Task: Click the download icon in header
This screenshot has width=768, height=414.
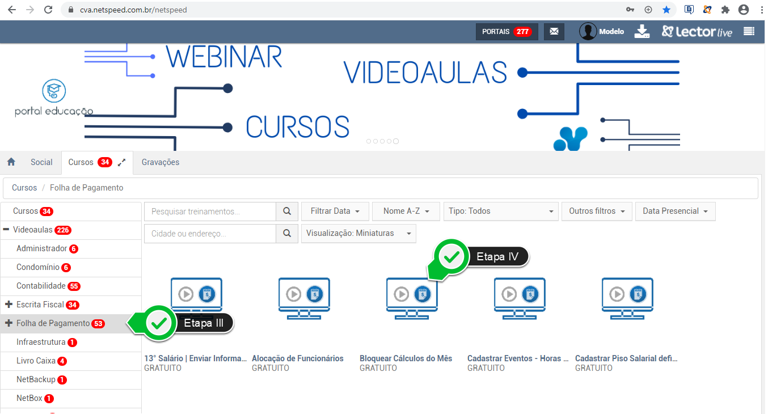Action: (642, 32)
